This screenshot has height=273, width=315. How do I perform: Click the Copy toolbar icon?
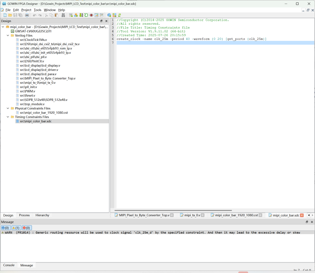pos(51,15)
